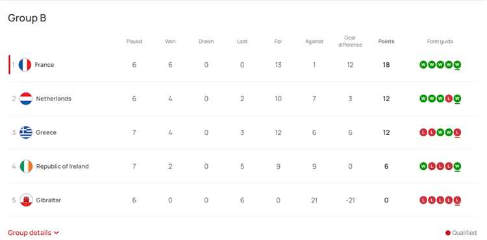Select the Gibraltar team name
Image resolution: width=487 pixels, height=240 pixels.
coord(49,200)
